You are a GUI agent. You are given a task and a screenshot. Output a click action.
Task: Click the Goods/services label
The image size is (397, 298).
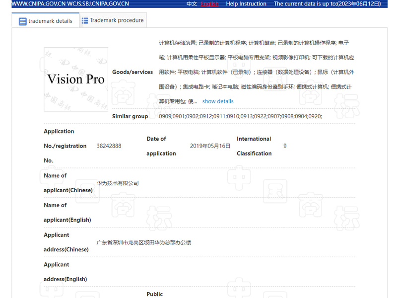(x=132, y=72)
